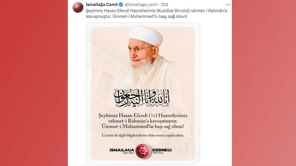Click the 'Cenaze ile ilgili bilgilendirme' poster line
The height and width of the screenshot is (166, 296).
tap(143, 135)
